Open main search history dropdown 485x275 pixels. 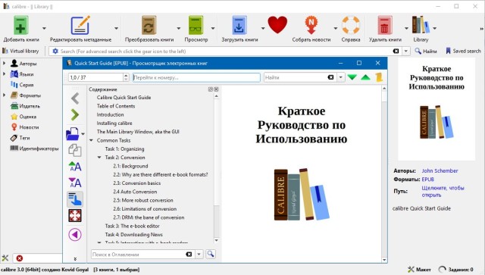tap(406, 51)
